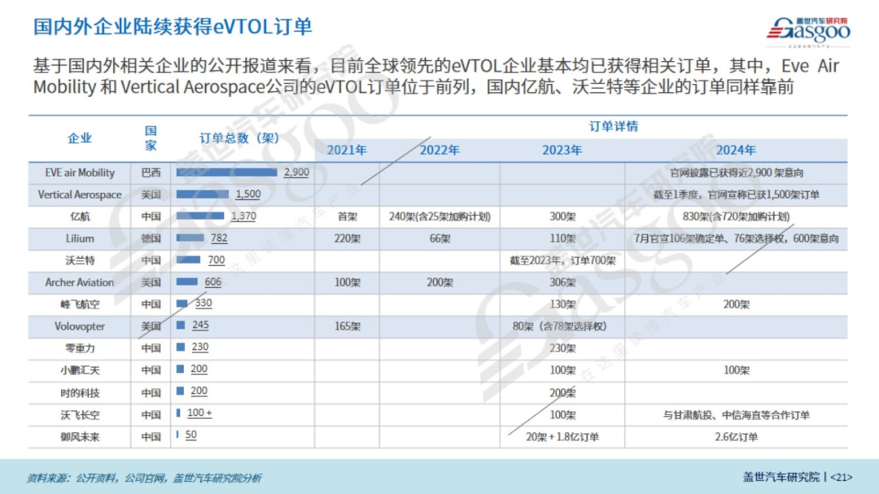
Task: Select the 'Volovopter' company cell
Action: pos(80,326)
